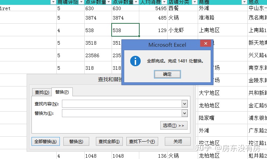Select the active cell showing 538

(x=126, y=30)
